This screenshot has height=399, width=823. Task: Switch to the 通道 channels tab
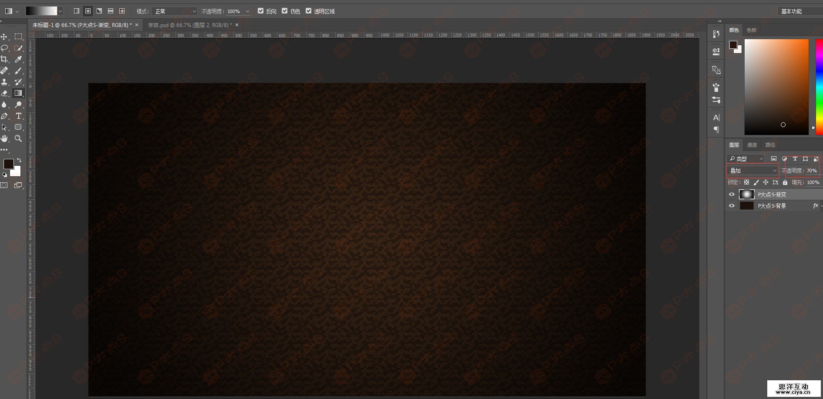click(752, 145)
